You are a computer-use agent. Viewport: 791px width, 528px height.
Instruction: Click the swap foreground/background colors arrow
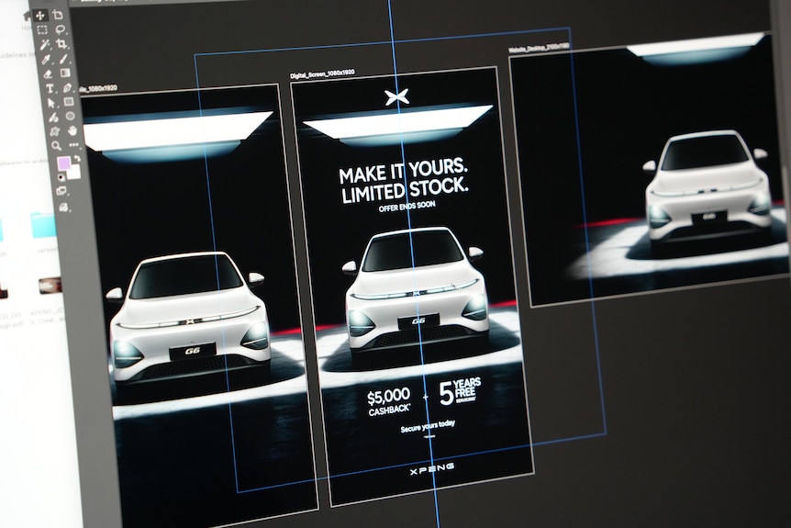tap(77, 159)
